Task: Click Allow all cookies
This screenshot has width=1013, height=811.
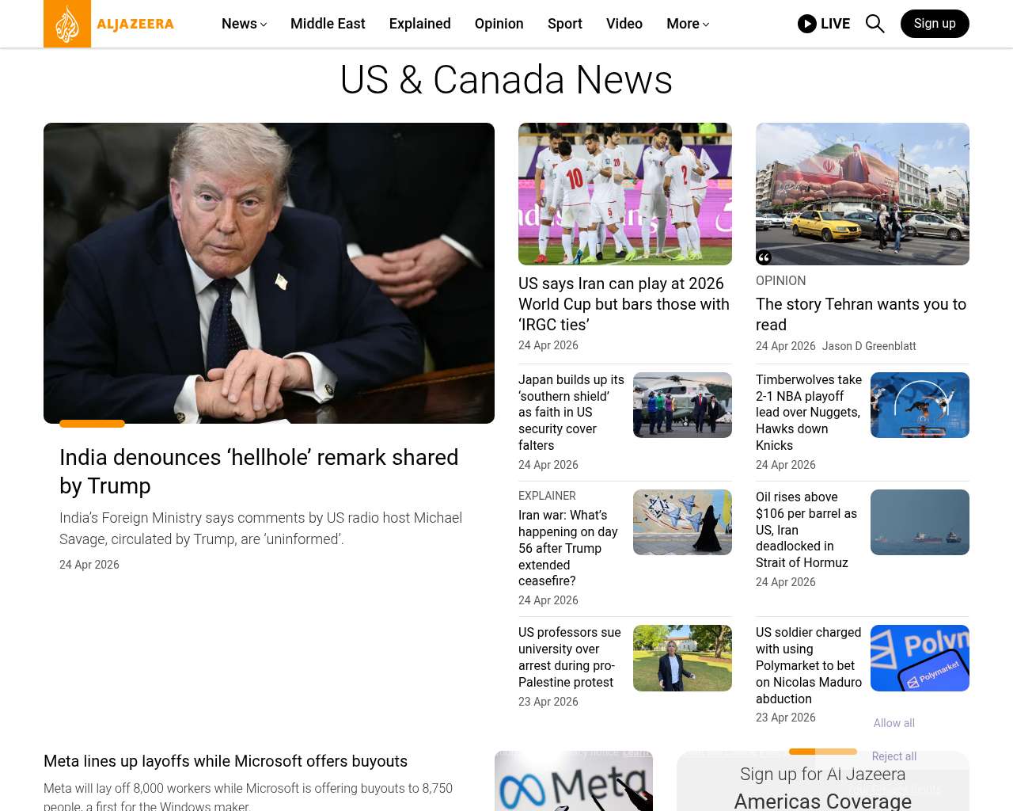Action: point(894,723)
